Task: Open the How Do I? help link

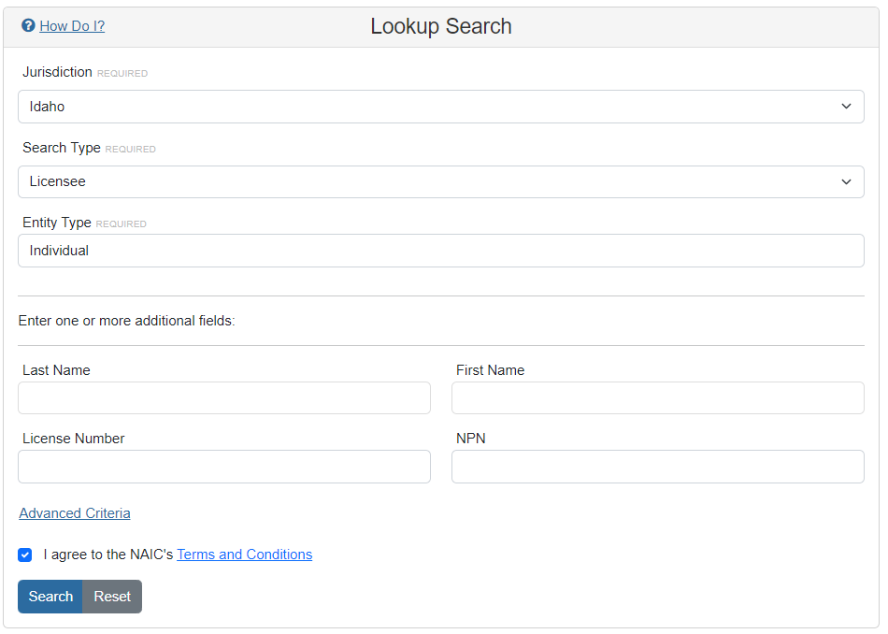Action: pos(72,26)
